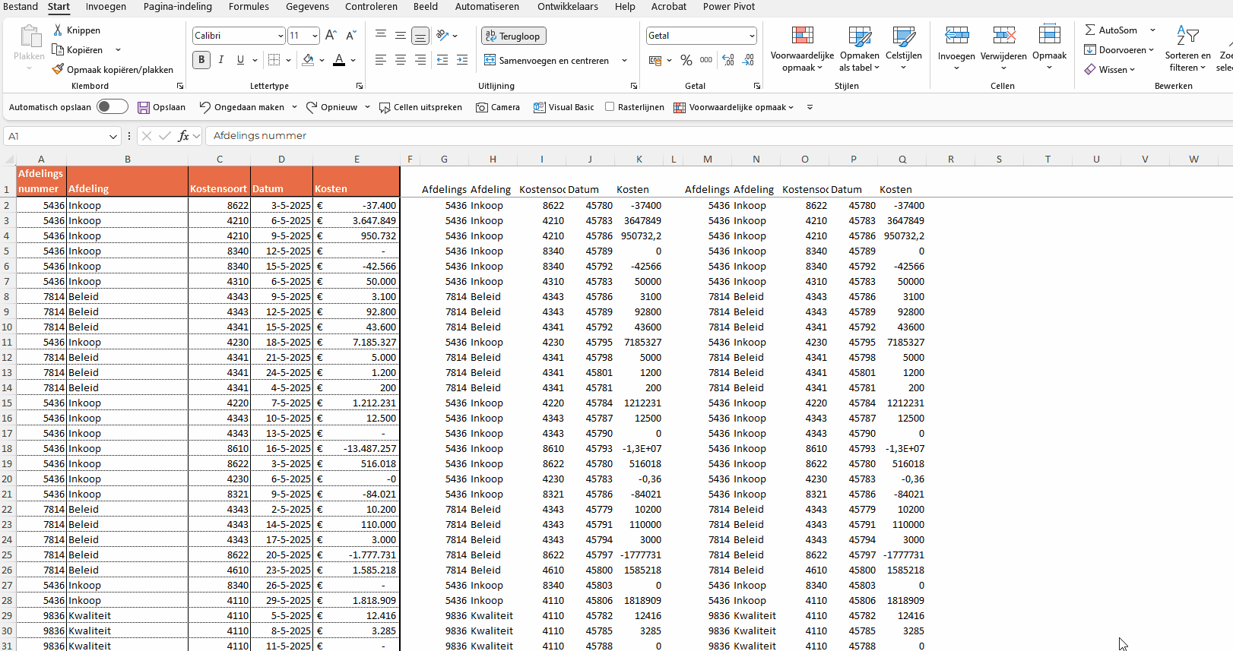Open the Name Box dropdown arrow

[113, 136]
